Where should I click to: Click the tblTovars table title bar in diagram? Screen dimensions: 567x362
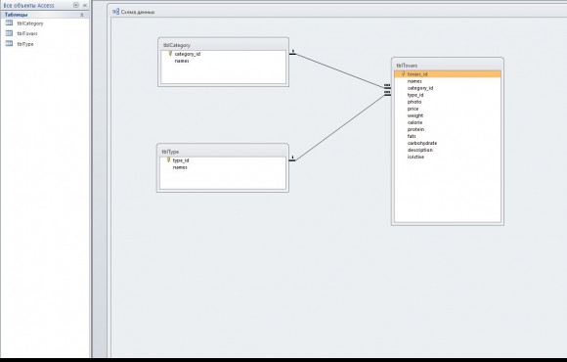448,66
